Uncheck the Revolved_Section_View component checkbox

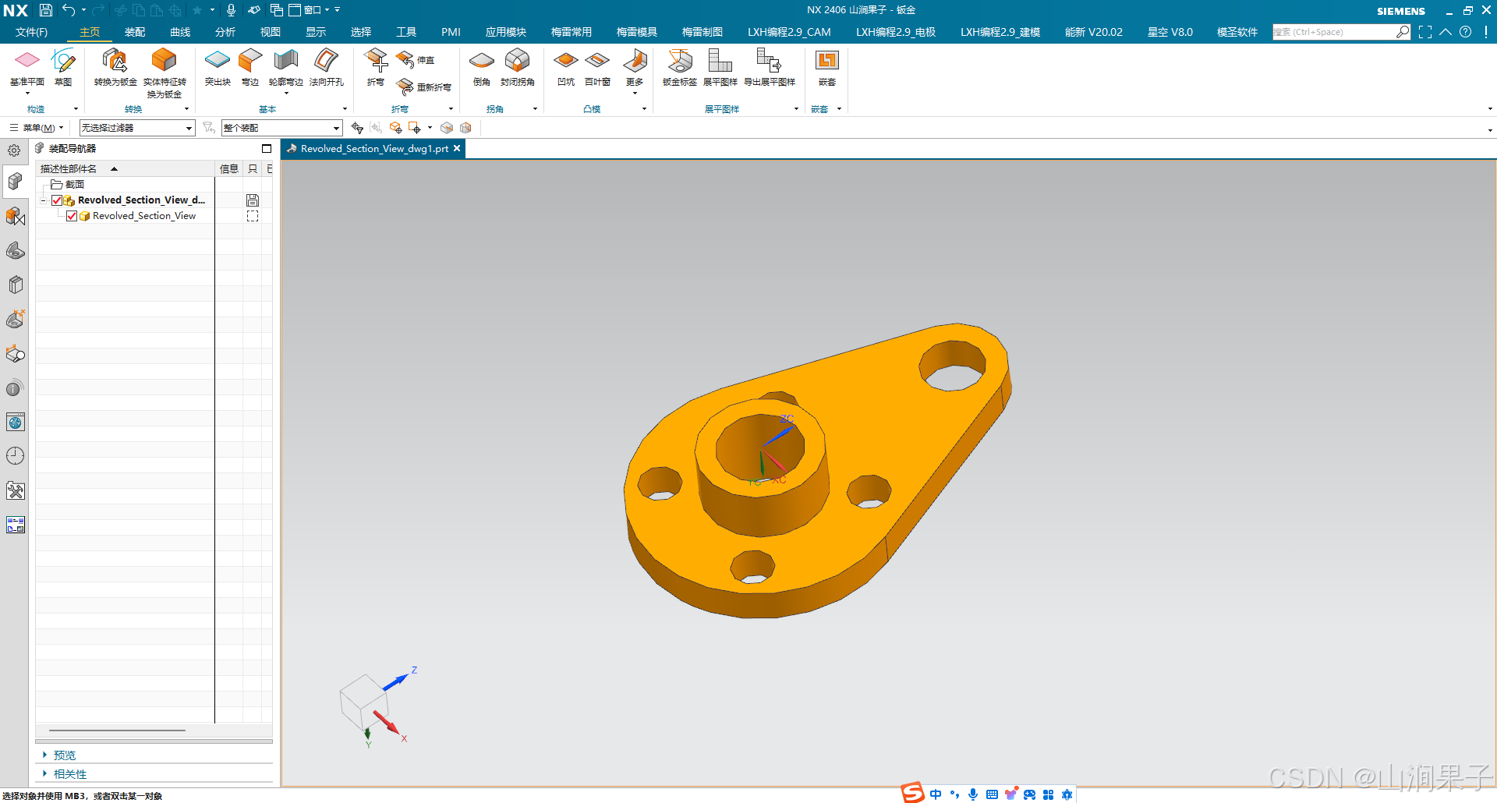[x=72, y=216]
